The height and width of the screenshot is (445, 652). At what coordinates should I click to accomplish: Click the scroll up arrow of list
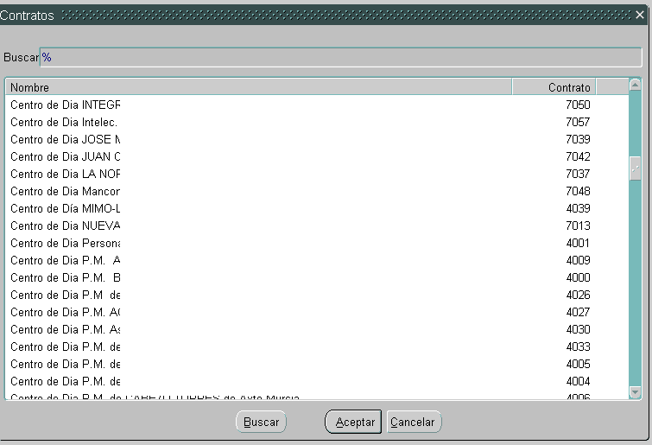point(636,86)
